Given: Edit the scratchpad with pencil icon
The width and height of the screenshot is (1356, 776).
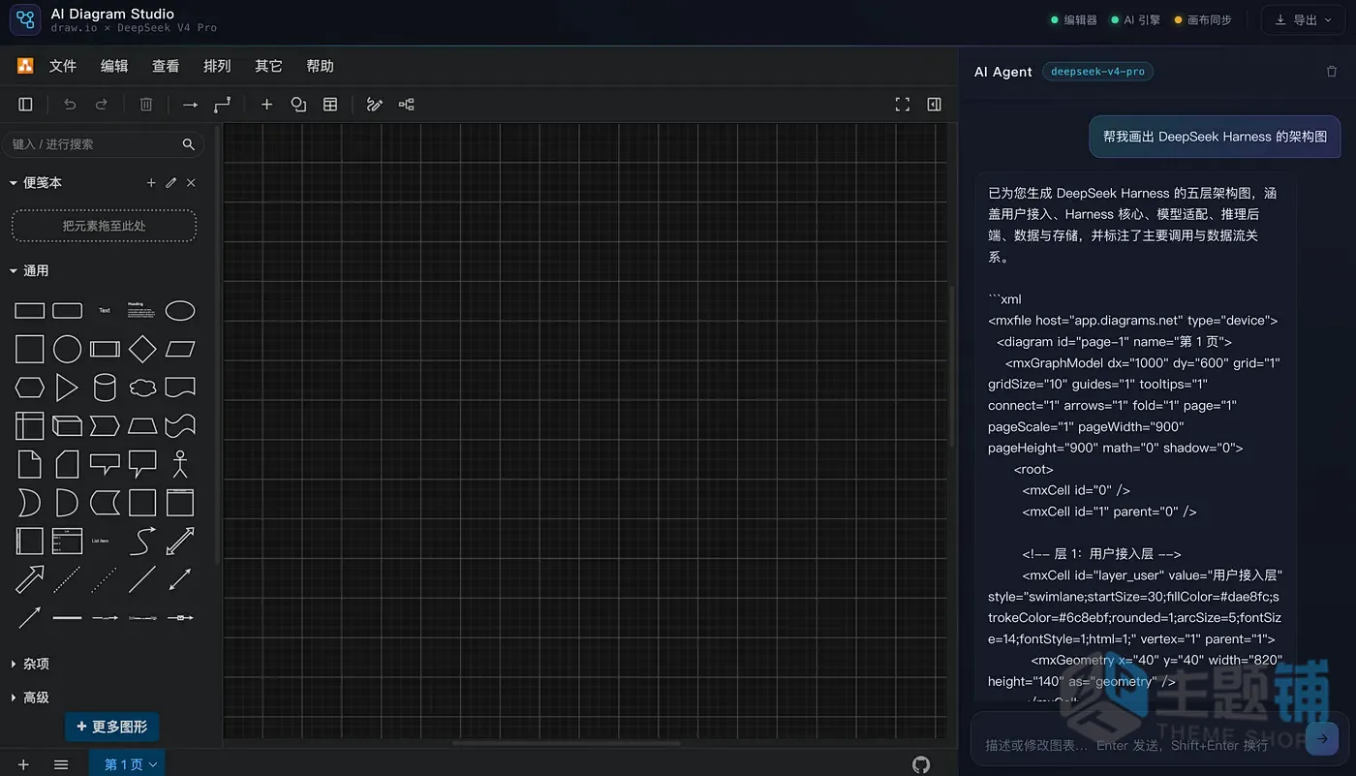Looking at the screenshot, I should pyautogui.click(x=171, y=183).
